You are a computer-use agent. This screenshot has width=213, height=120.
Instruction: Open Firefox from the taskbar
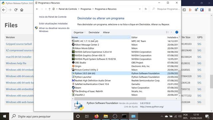coord(97,116)
